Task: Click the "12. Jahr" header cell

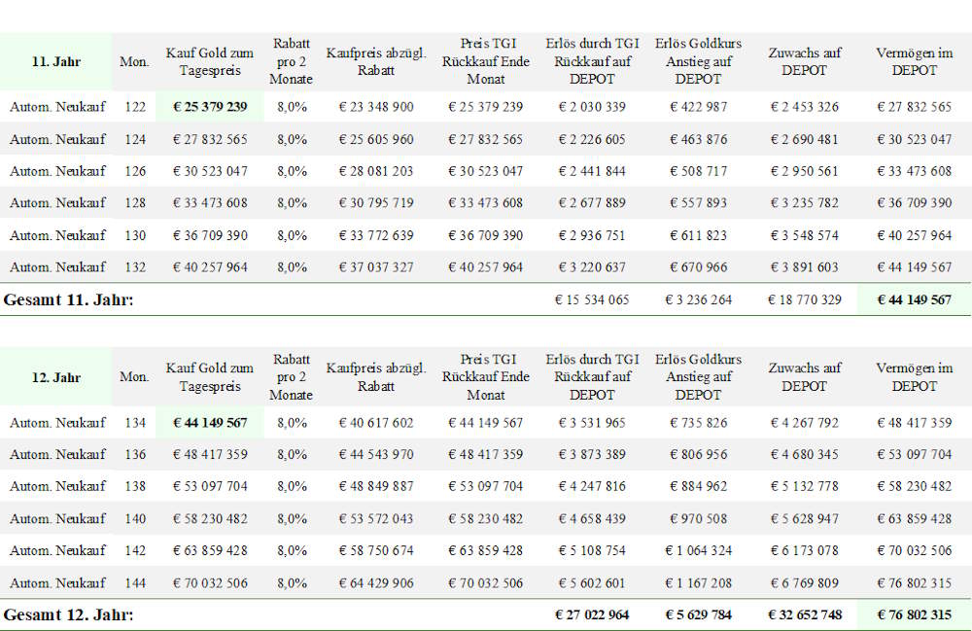Action: (x=55, y=377)
